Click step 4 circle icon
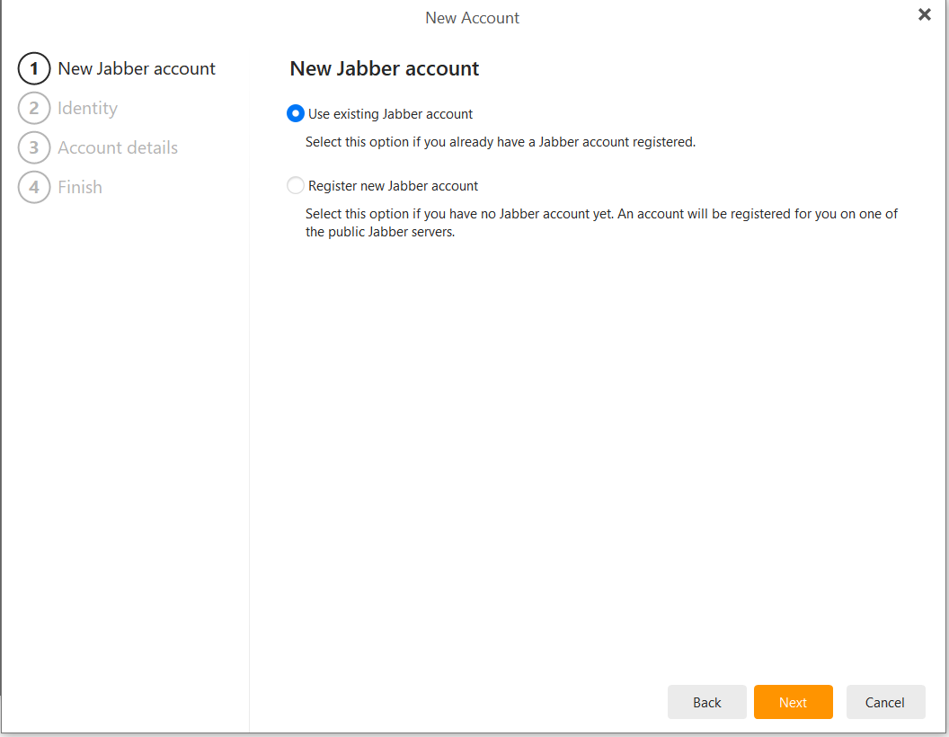This screenshot has height=737, width=949. (x=34, y=187)
